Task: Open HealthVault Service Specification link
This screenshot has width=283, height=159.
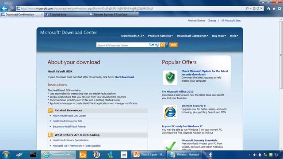Action: (x=71, y=140)
